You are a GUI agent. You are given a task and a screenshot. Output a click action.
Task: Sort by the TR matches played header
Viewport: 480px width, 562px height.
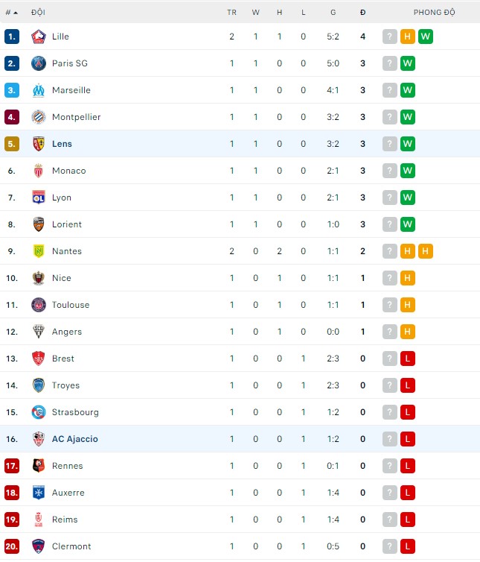click(x=231, y=13)
